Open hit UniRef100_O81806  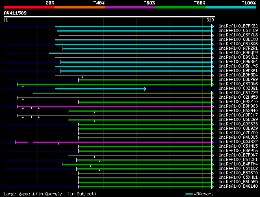click(x=238, y=44)
